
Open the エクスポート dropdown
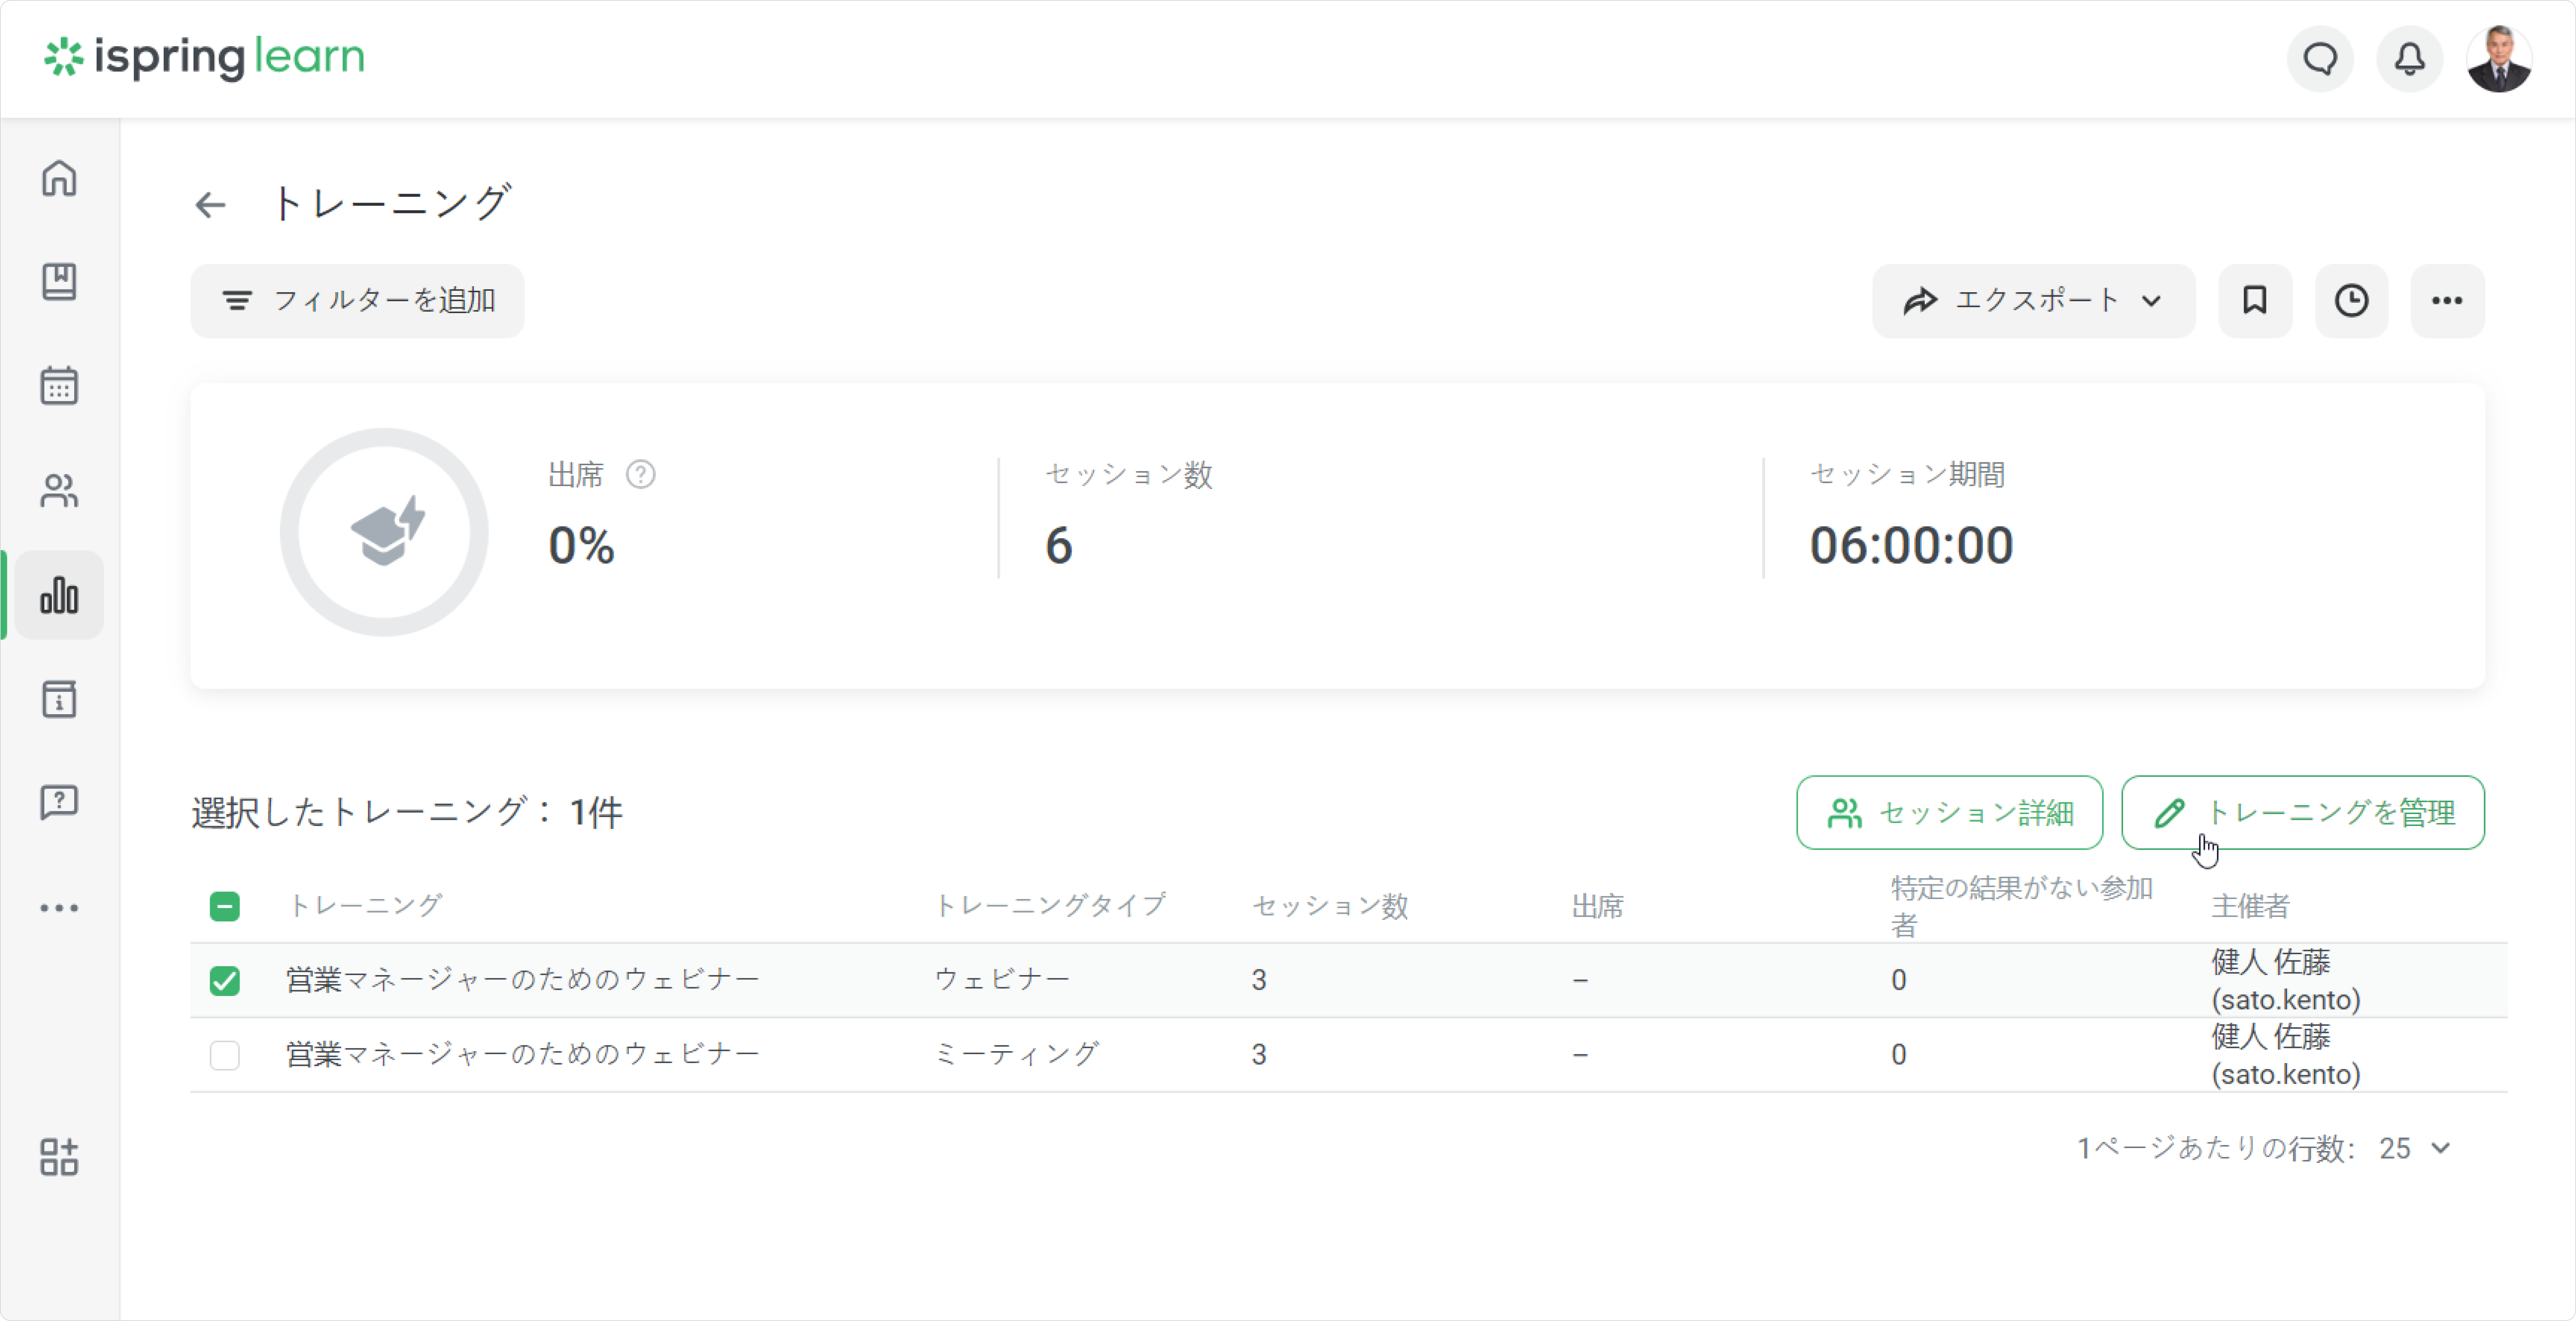pyautogui.click(x=2034, y=301)
